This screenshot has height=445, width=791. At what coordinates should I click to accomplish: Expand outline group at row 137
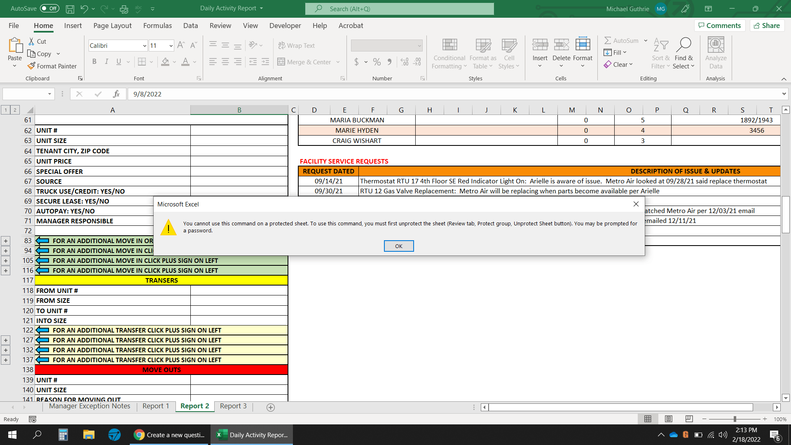(x=6, y=360)
